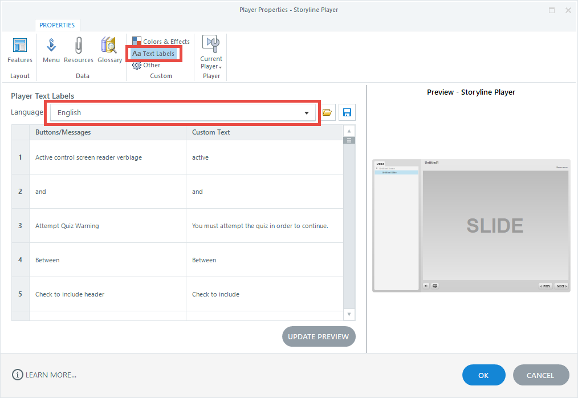Open the Learn More link

coord(44,375)
